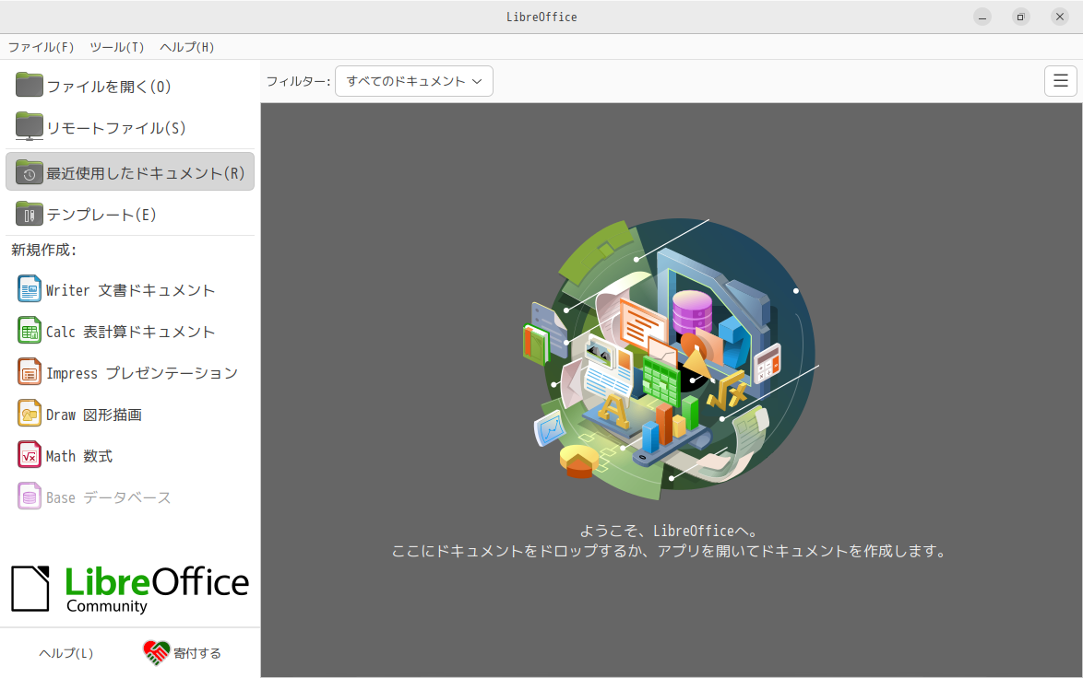Click the Impress presentation icon
1083x678 pixels.
(x=30, y=372)
